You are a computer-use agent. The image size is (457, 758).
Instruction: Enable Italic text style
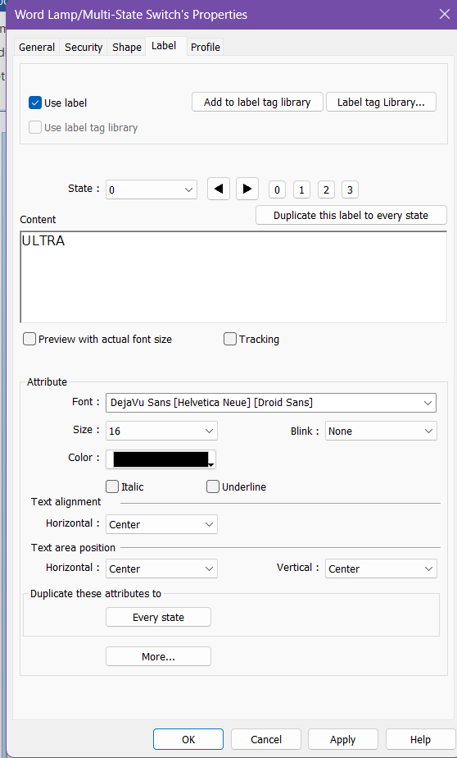pos(112,486)
